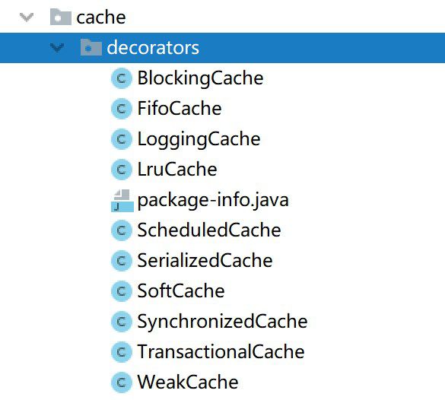The image size is (445, 400).
Task: Select the cache folder label
Action: (x=101, y=17)
